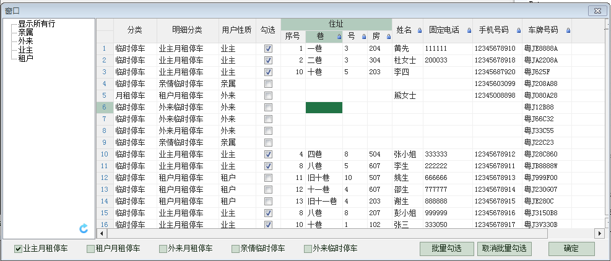This screenshot has width=611, height=261.
Task: Click horizontal scrollbar left arrow
Action: pyautogui.click(x=102, y=233)
